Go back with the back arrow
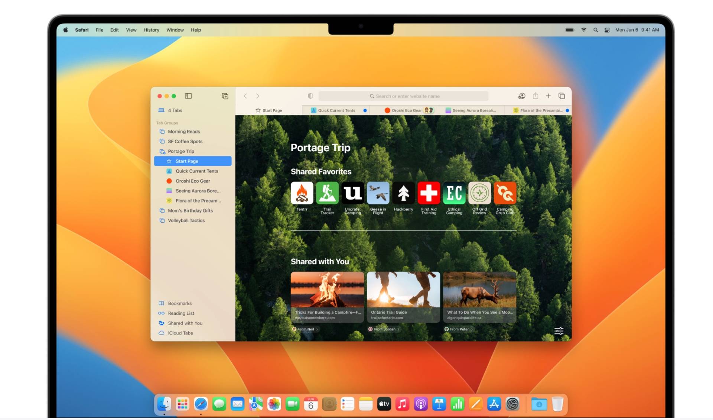 pyautogui.click(x=245, y=96)
